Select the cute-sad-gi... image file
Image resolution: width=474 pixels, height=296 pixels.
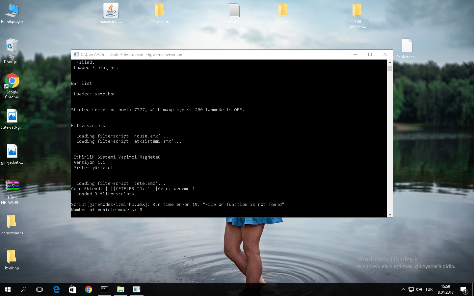(x=12, y=119)
